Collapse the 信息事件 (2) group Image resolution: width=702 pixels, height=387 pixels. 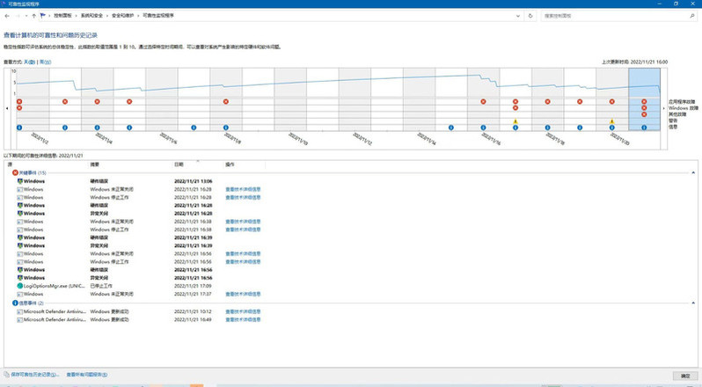(689, 303)
